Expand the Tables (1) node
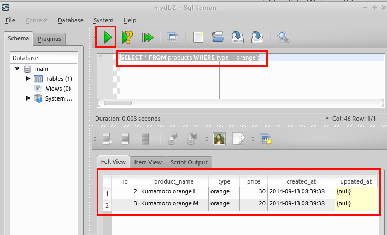The height and width of the screenshot is (235, 387). [28, 79]
